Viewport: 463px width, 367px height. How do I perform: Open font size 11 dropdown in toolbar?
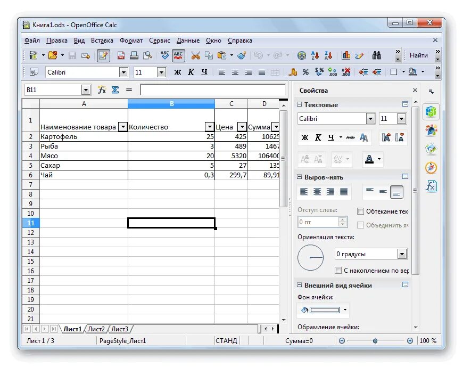pyautogui.click(x=161, y=72)
